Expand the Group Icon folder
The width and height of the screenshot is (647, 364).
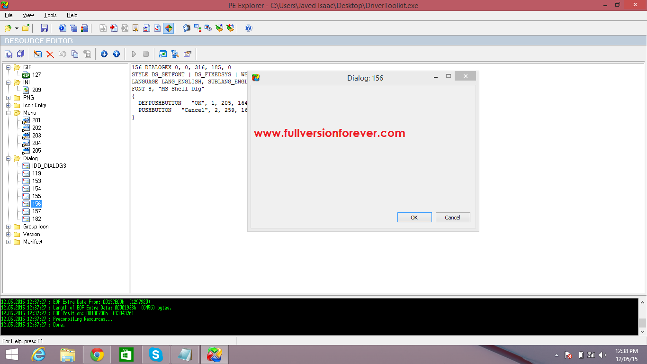[x=9, y=227]
